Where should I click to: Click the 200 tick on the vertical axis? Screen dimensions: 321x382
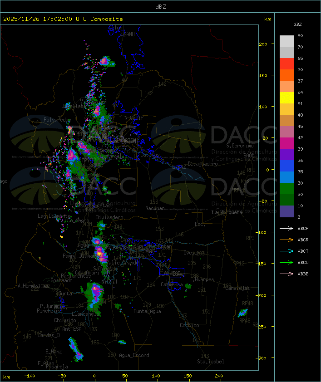(x=263, y=44)
